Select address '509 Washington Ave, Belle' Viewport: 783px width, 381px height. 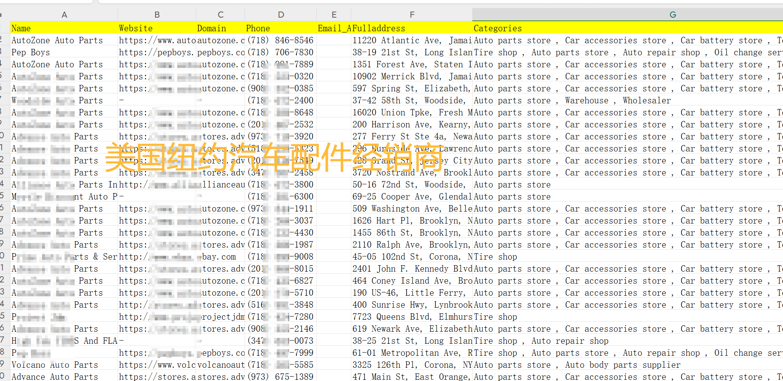[412, 209]
